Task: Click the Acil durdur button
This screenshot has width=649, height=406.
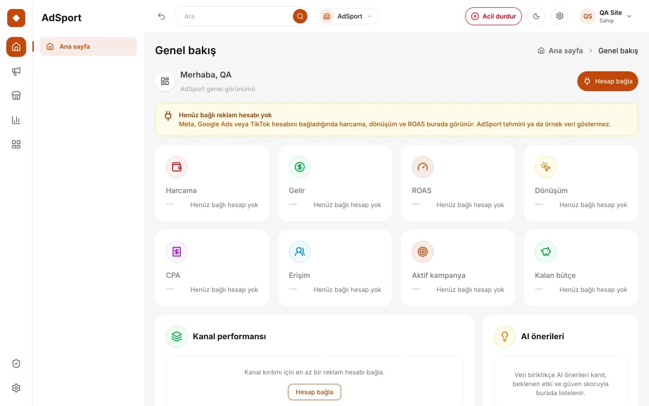Action: tap(494, 16)
